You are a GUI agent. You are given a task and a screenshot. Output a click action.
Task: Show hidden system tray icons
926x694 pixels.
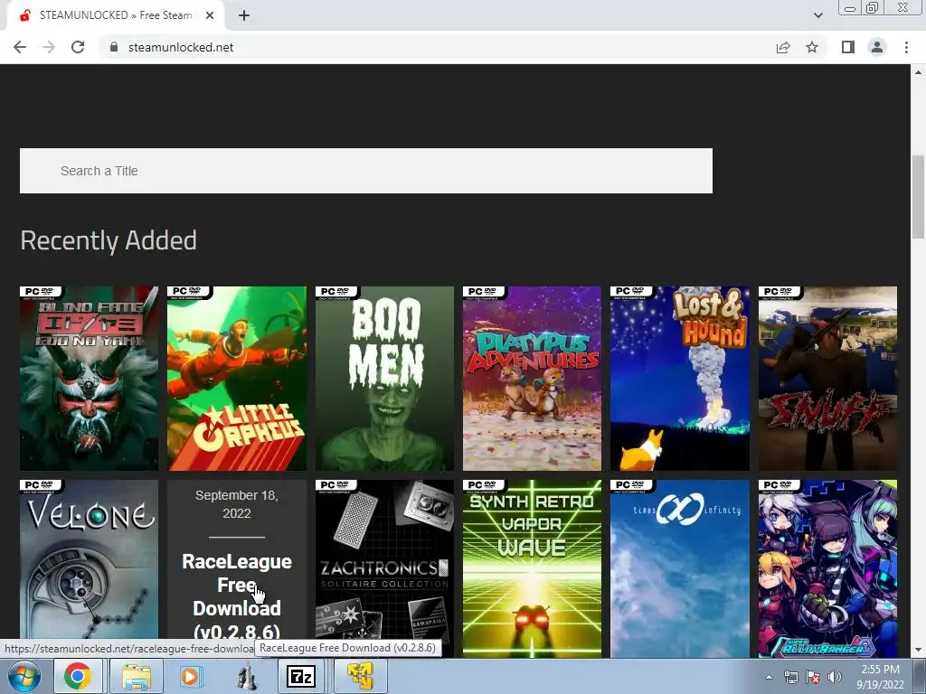click(x=769, y=677)
